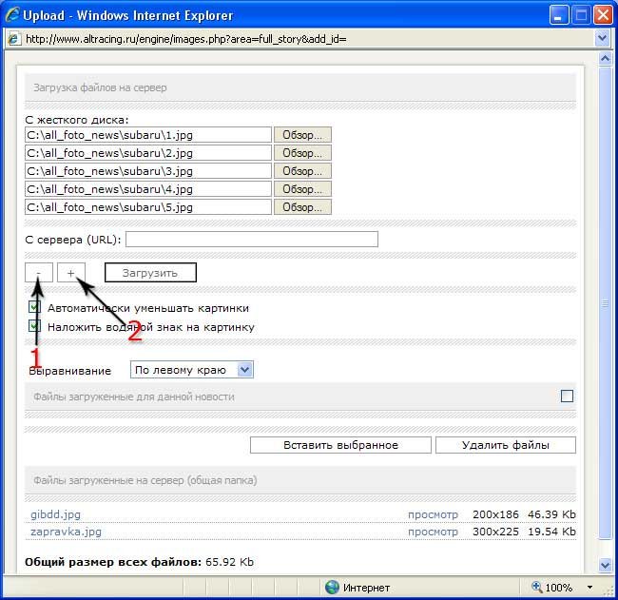Click 'просмотр' link for zapravka.jpg
Image resolution: width=618 pixels, height=600 pixels.
pos(433,532)
